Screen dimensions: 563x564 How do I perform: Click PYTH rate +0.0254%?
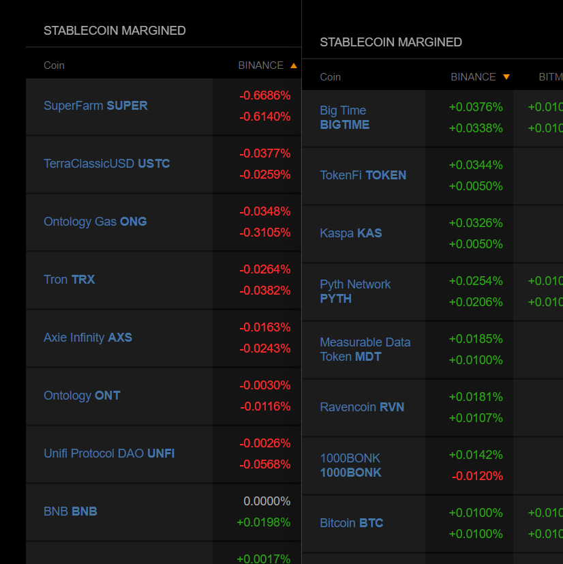point(476,280)
